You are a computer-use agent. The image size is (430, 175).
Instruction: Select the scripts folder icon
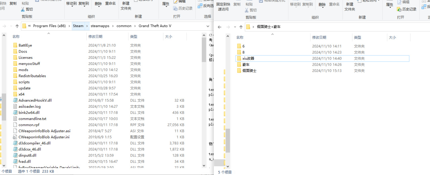point(15,82)
